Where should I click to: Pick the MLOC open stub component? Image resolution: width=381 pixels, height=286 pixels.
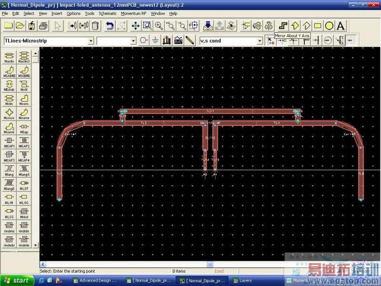pos(24,198)
